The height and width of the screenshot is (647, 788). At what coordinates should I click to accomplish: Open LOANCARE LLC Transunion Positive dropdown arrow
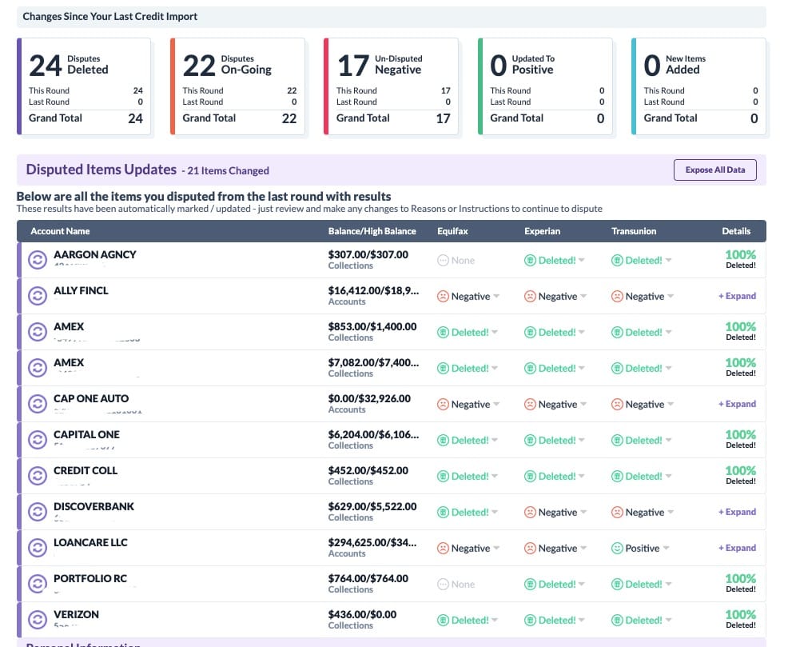pyautogui.click(x=666, y=548)
